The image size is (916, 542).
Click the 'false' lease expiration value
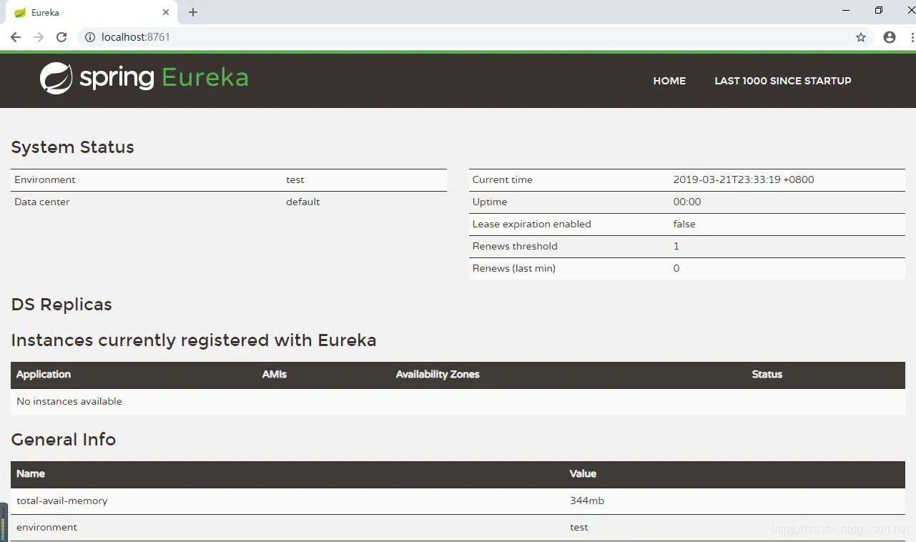pos(684,224)
